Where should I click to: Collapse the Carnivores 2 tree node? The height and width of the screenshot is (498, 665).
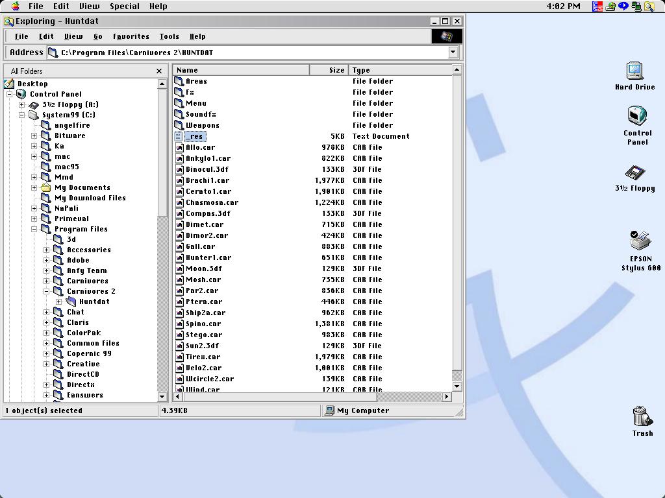tap(47, 291)
